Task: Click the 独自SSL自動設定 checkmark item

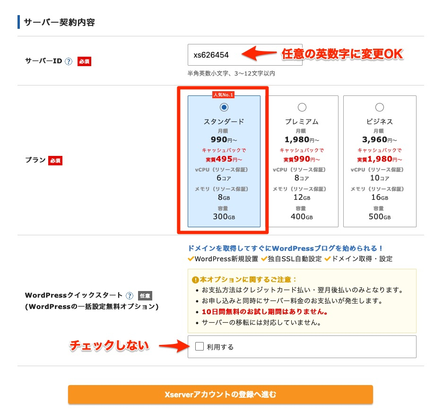Action: pyautogui.click(x=291, y=259)
